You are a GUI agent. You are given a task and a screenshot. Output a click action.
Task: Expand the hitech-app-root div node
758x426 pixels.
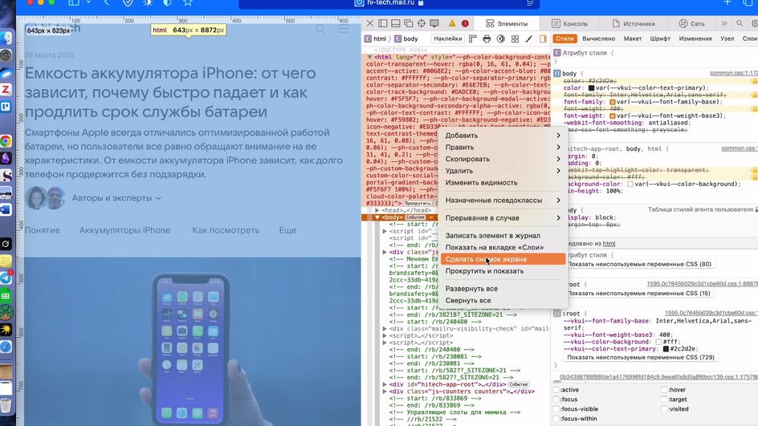pos(385,384)
